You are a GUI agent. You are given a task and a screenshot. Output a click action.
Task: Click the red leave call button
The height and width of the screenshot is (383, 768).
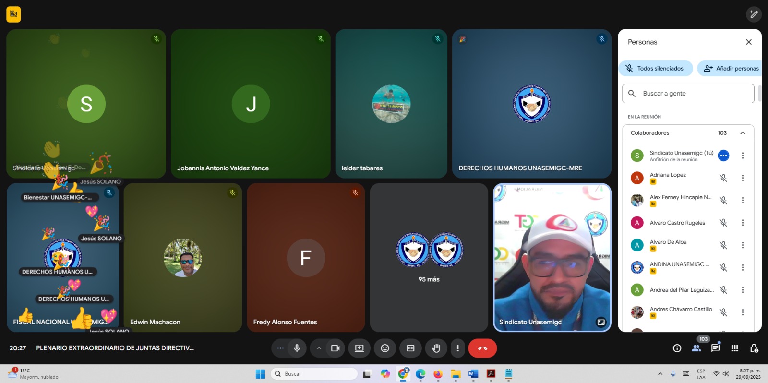pyautogui.click(x=482, y=348)
